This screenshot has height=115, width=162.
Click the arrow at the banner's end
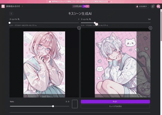[111, 2]
